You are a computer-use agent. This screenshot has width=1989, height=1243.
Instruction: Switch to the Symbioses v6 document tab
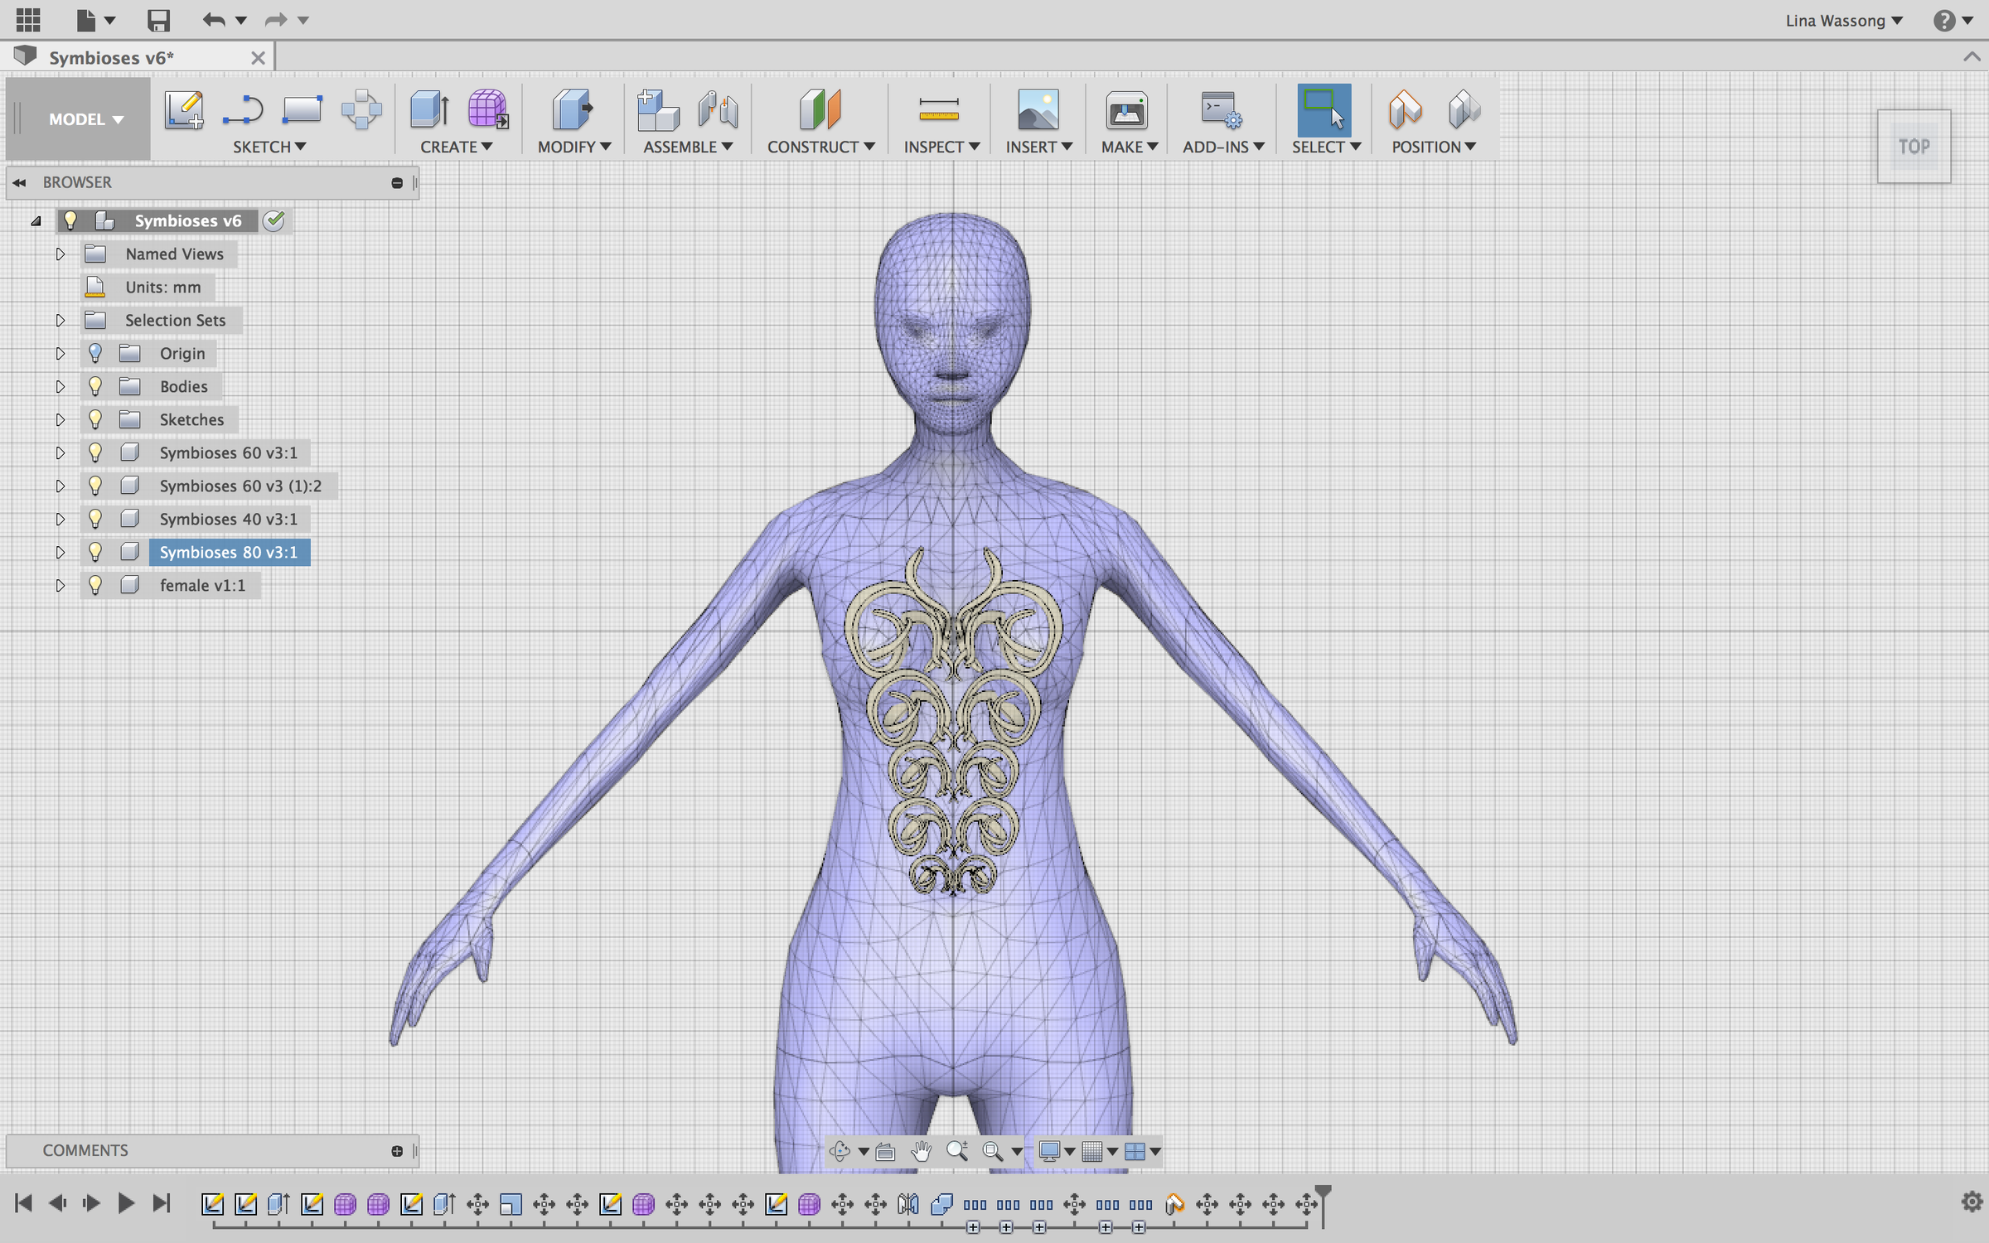click(116, 57)
